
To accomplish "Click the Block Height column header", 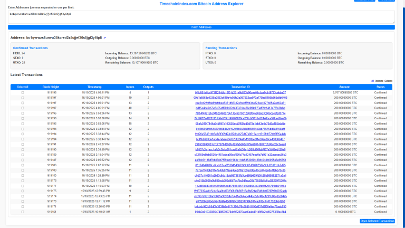I will [52, 87].
